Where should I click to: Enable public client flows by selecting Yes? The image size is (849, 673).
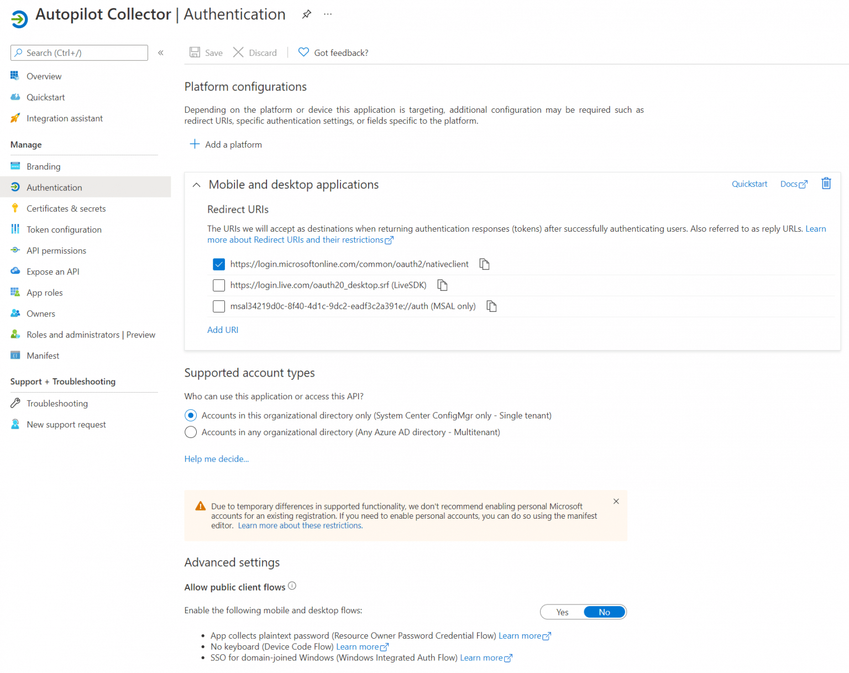[562, 612]
